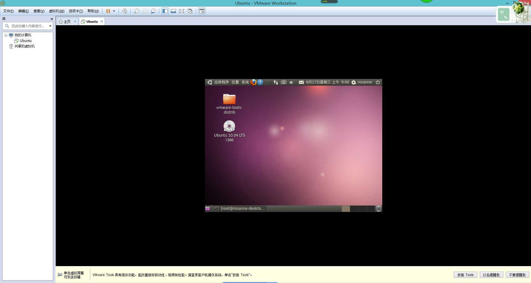The image size is (531, 283).
Task: Select the first highlighted workspace in switcher
Action: (x=346, y=208)
